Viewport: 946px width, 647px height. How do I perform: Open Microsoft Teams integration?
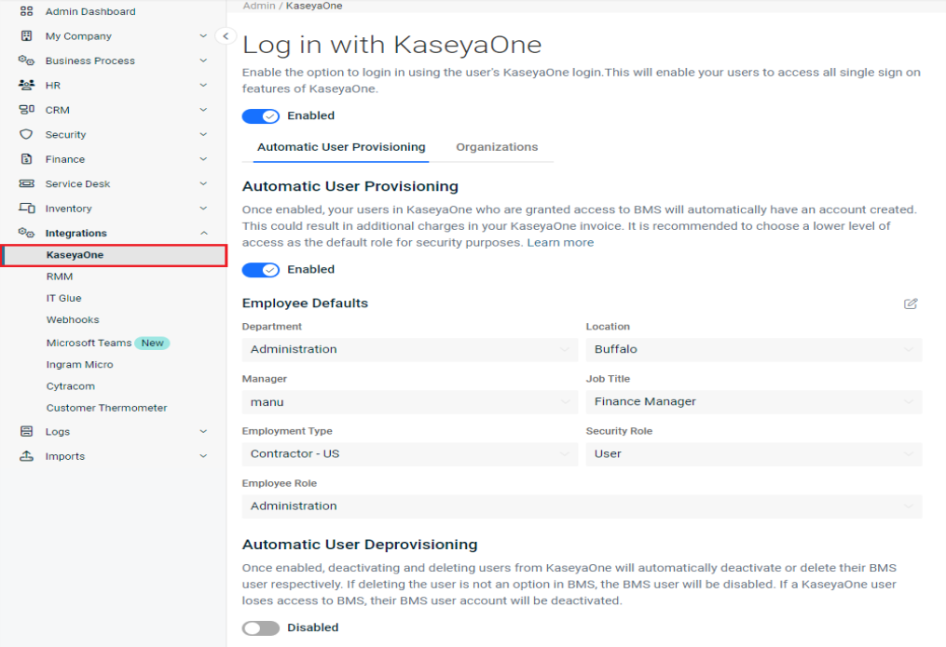click(x=89, y=343)
